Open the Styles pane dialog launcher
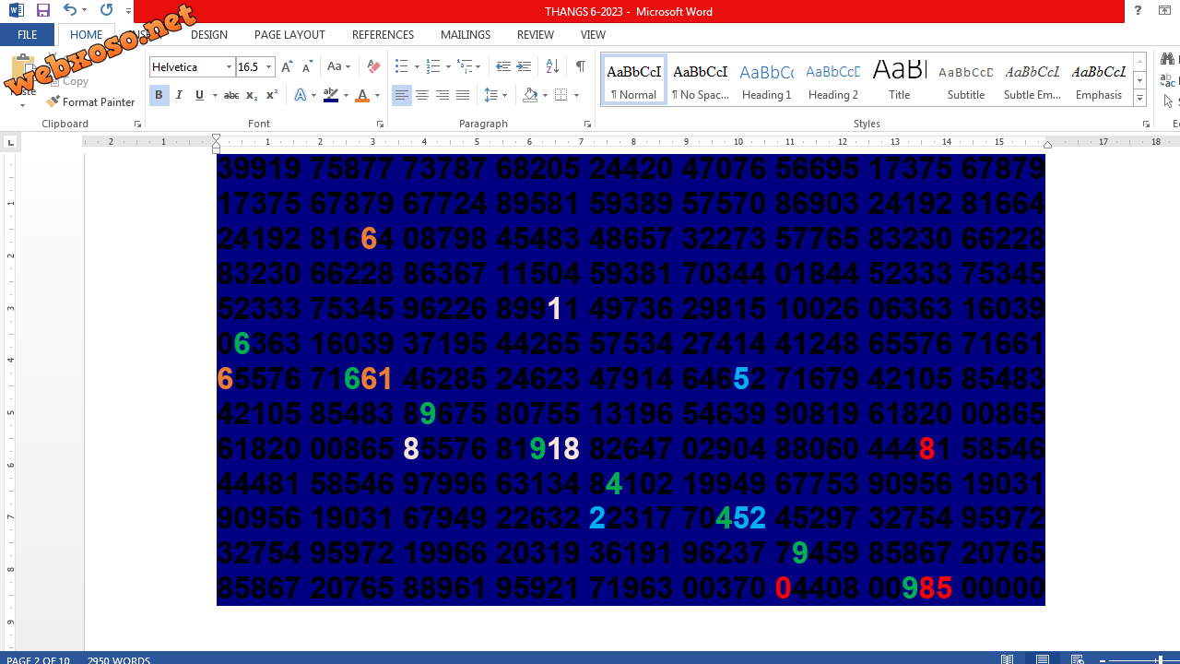Image resolution: width=1180 pixels, height=664 pixels. (1146, 124)
